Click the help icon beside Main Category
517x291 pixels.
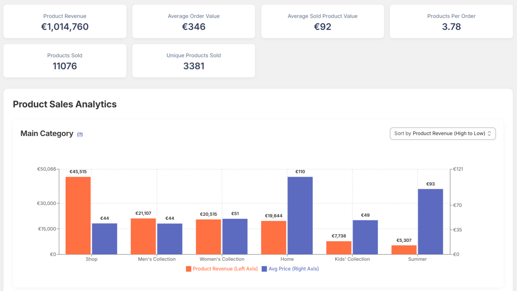point(80,135)
